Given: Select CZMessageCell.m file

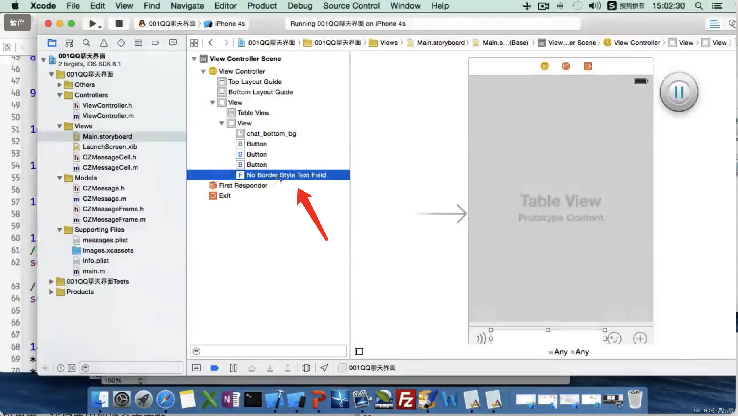Looking at the screenshot, I should [x=110, y=167].
